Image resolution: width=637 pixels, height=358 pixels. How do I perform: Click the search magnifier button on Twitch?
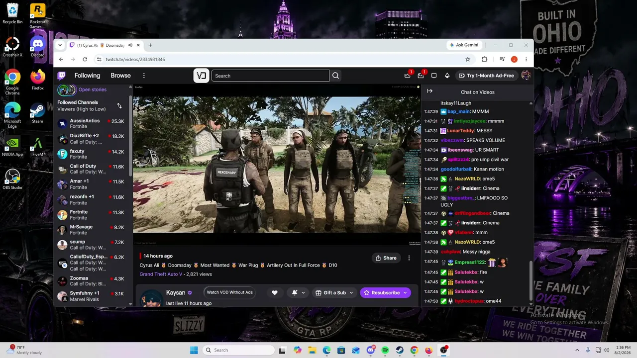point(335,76)
